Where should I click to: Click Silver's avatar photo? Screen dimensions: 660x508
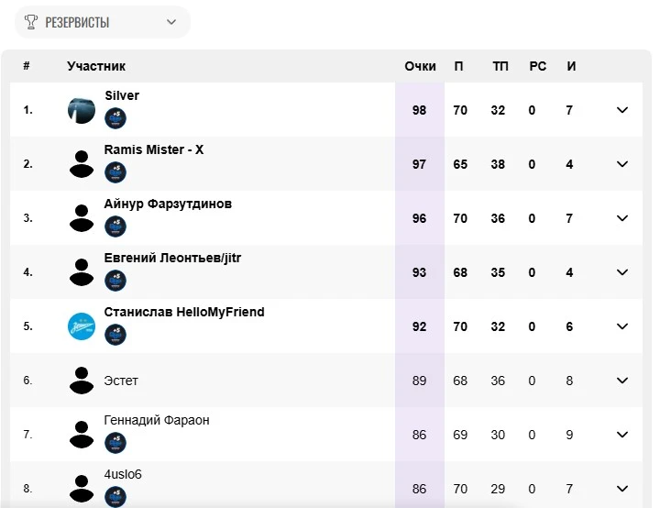click(x=82, y=110)
